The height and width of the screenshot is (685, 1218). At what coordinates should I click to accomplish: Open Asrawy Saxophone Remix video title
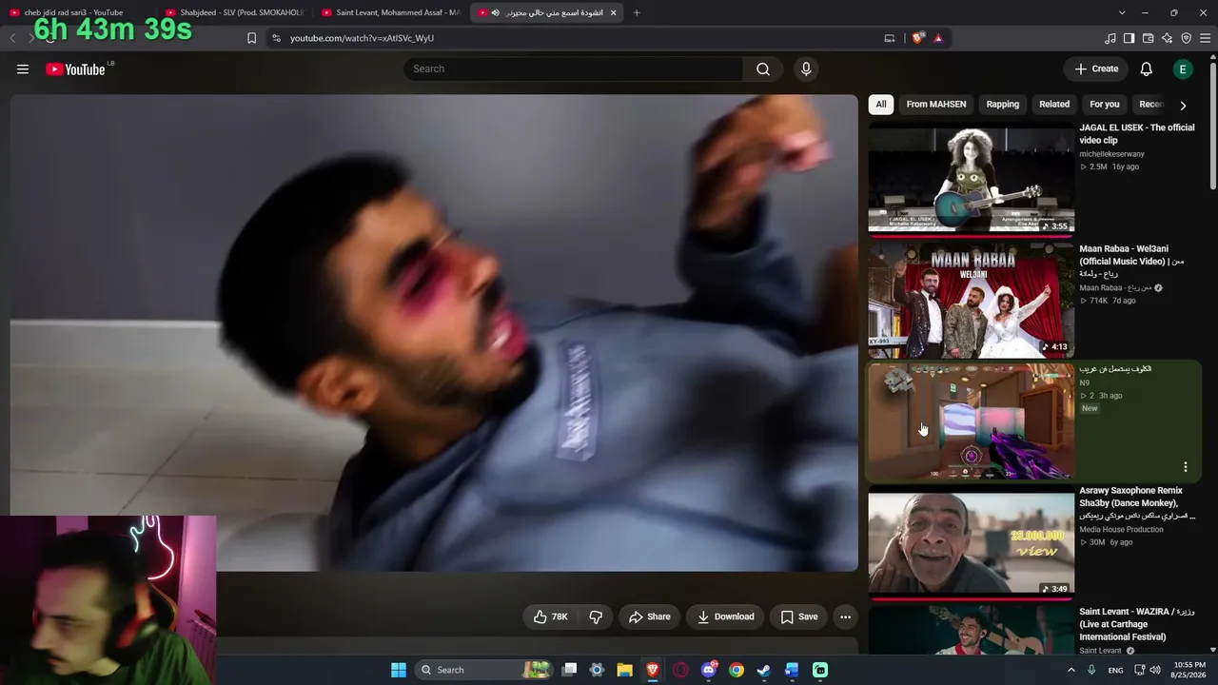click(1137, 502)
